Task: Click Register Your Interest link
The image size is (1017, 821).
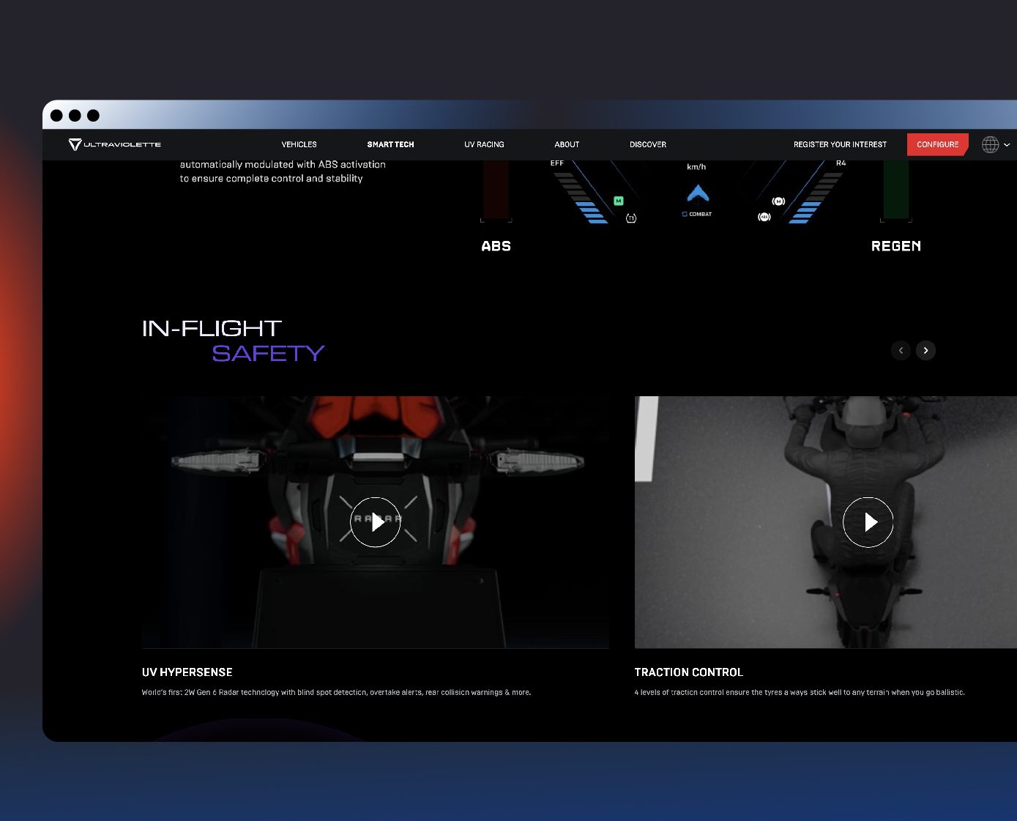Action: pos(840,144)
